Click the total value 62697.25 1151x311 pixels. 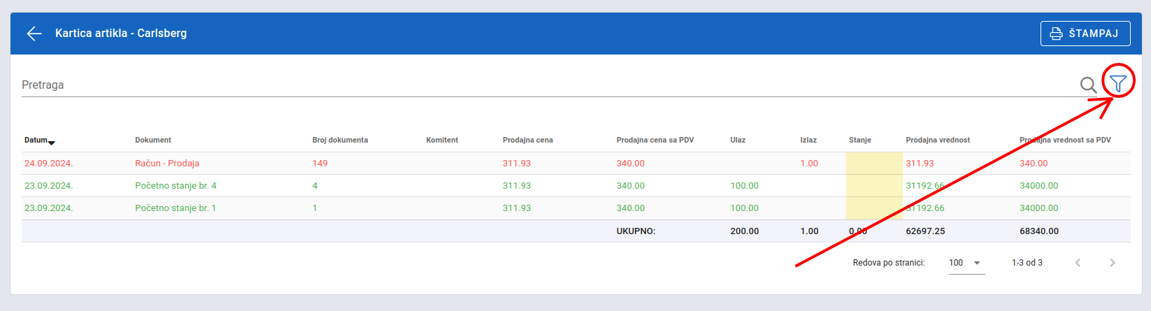(x=925, y=231)
